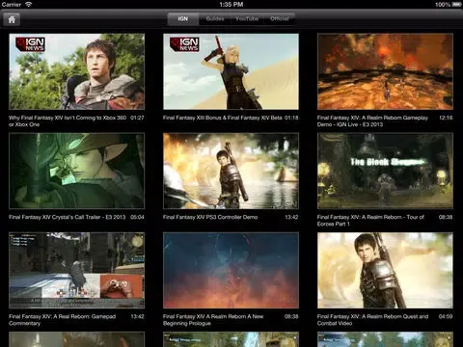This screenshot has width=463, height=347.
Task: Click the 1:35 PM clock in status bar
Action: [x=231, y=5]
